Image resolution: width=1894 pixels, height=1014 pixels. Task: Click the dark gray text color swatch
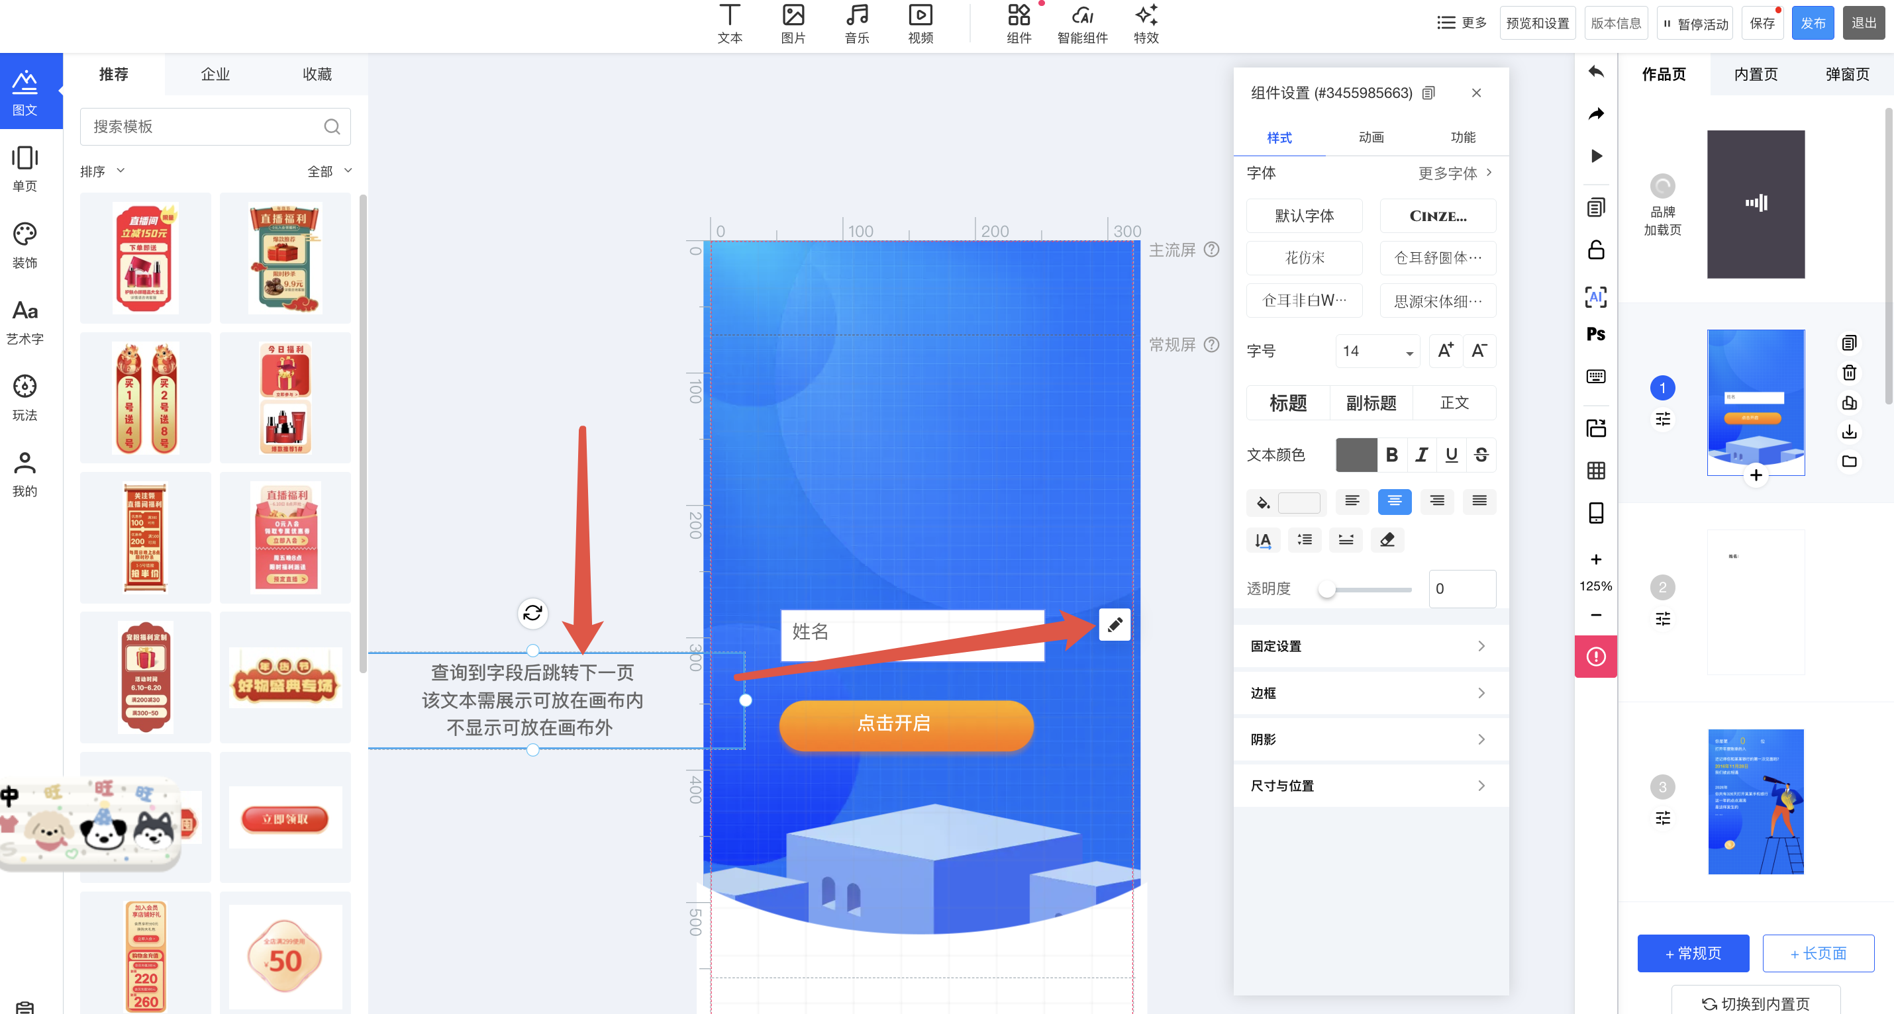pyautogui.click(x=1356, y=455)
